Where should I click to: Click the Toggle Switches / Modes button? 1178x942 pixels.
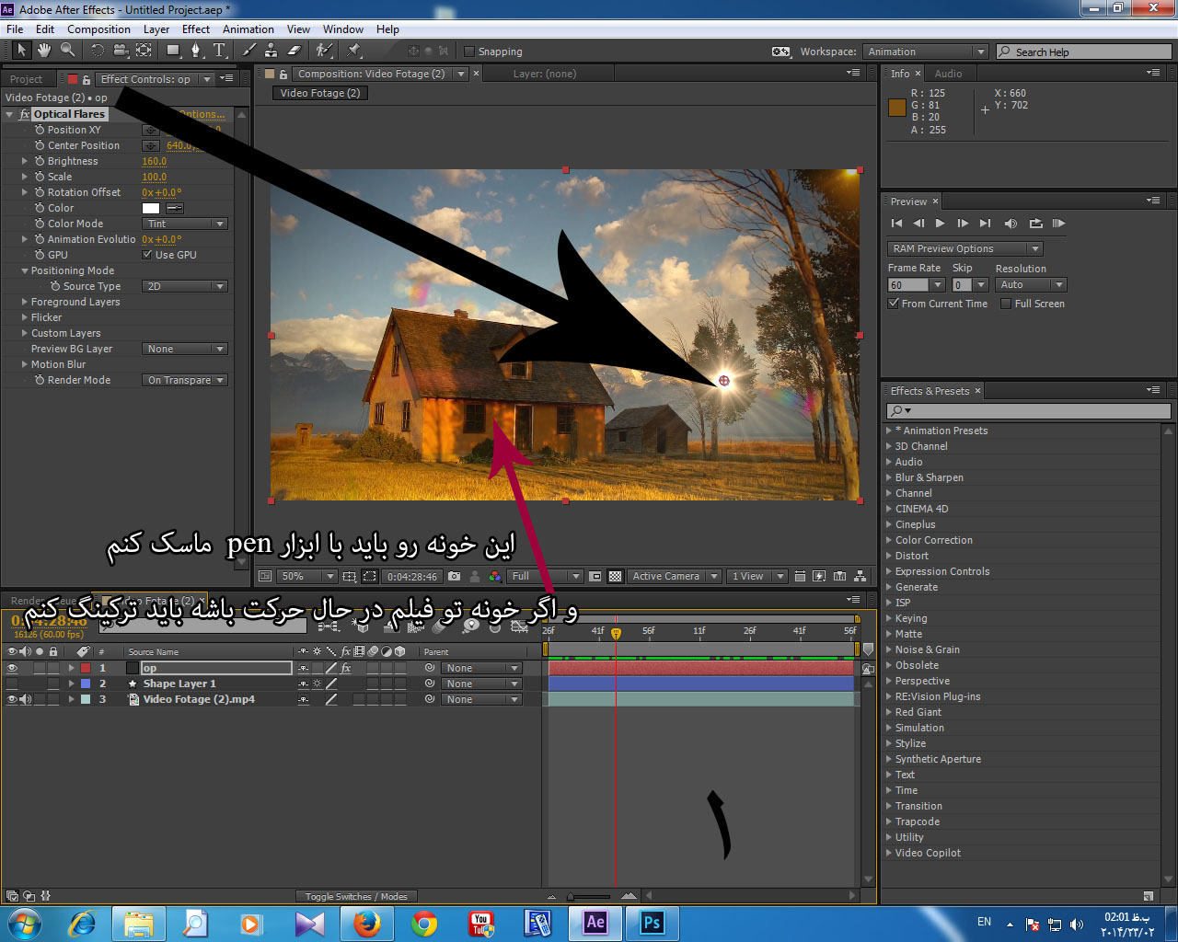(x=356, y=896)
